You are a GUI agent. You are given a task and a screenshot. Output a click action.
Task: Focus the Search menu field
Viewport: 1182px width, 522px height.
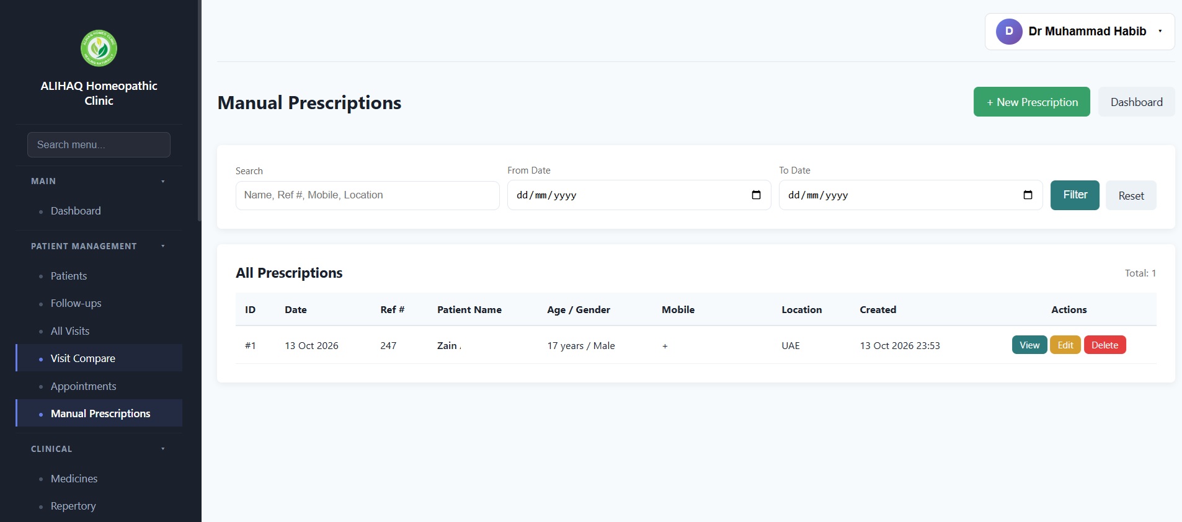click(99, 144)
